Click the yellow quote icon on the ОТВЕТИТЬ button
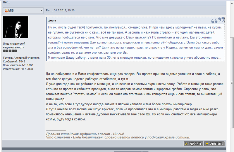The width and height of the screenshot is (234, 152). click(x=207, y=144)
